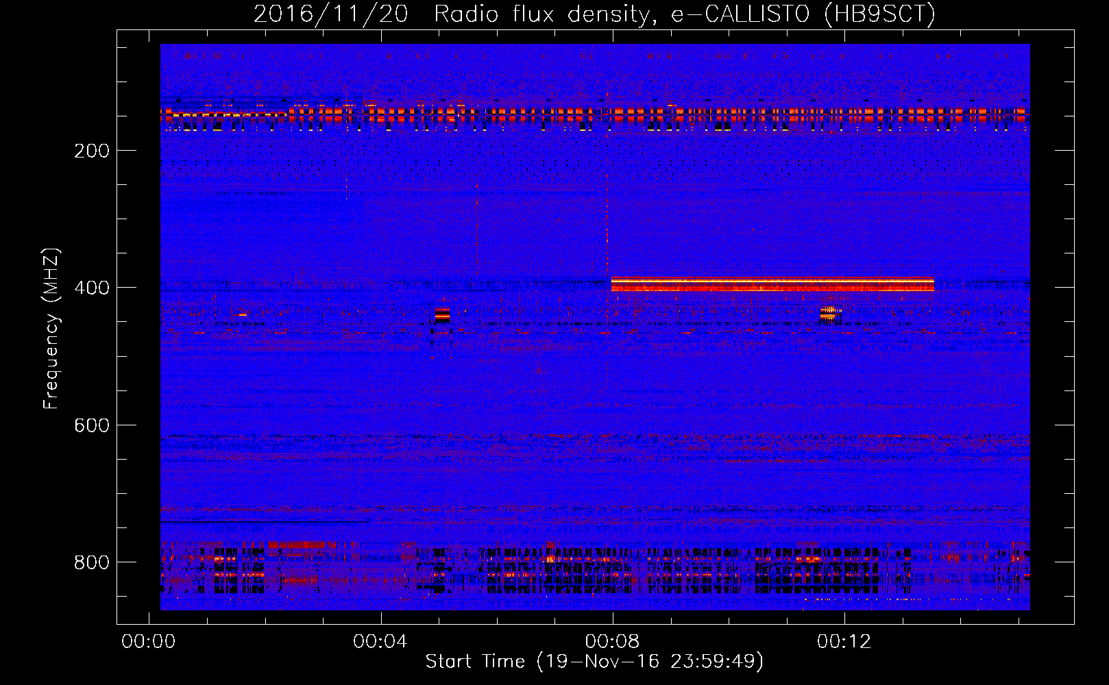1109x685 pixels.
Task: Click the long bright red band near 400 MHz
Action: (772, 284)
